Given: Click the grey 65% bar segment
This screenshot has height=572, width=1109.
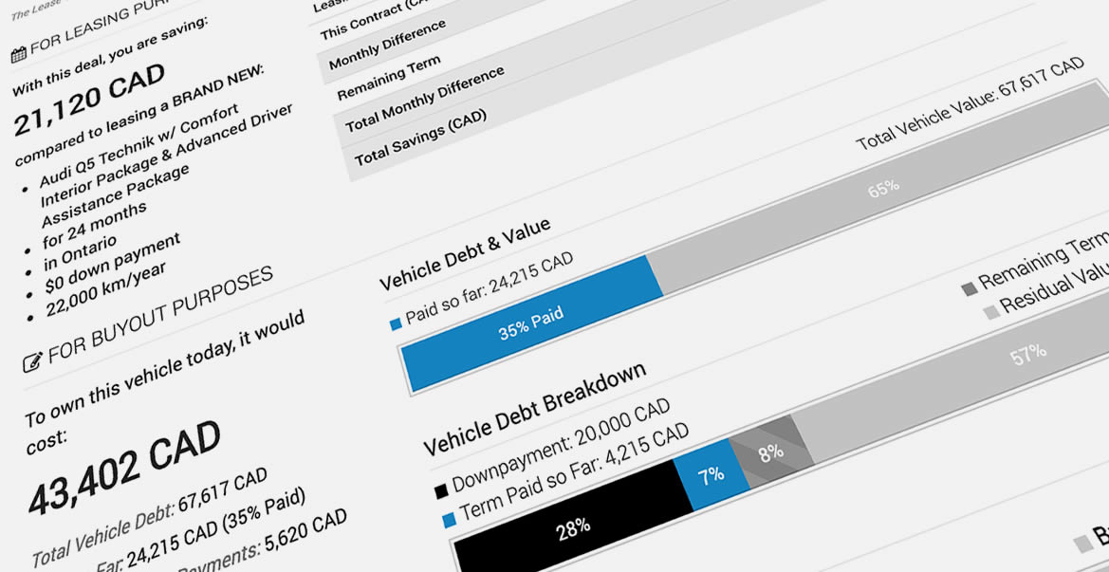Looking at the screenshot, I should click(x=882, y=189).
